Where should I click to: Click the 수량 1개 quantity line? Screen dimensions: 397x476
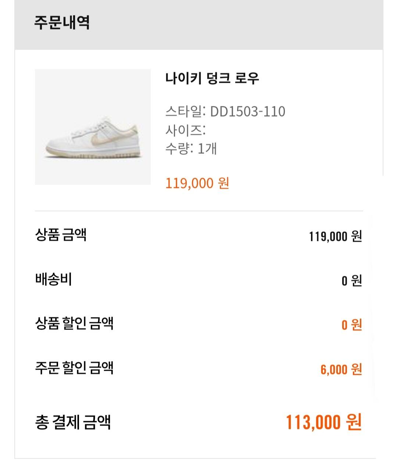191,149
